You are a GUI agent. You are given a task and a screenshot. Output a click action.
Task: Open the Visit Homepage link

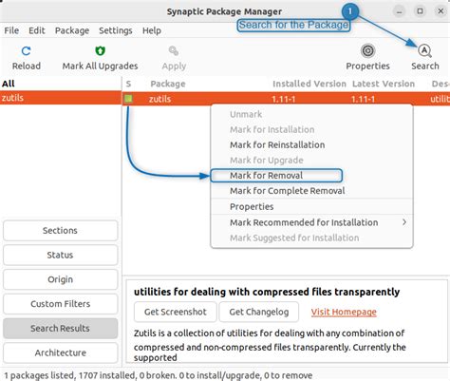coord(344,312)
